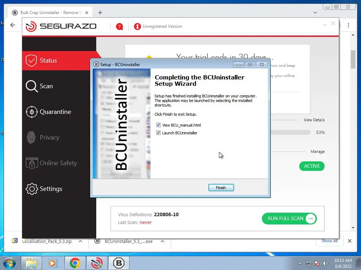The height and width of the screenshot is (270, 361).
Task: Show hidden tray icons arrow
Action: coord(300,263)
